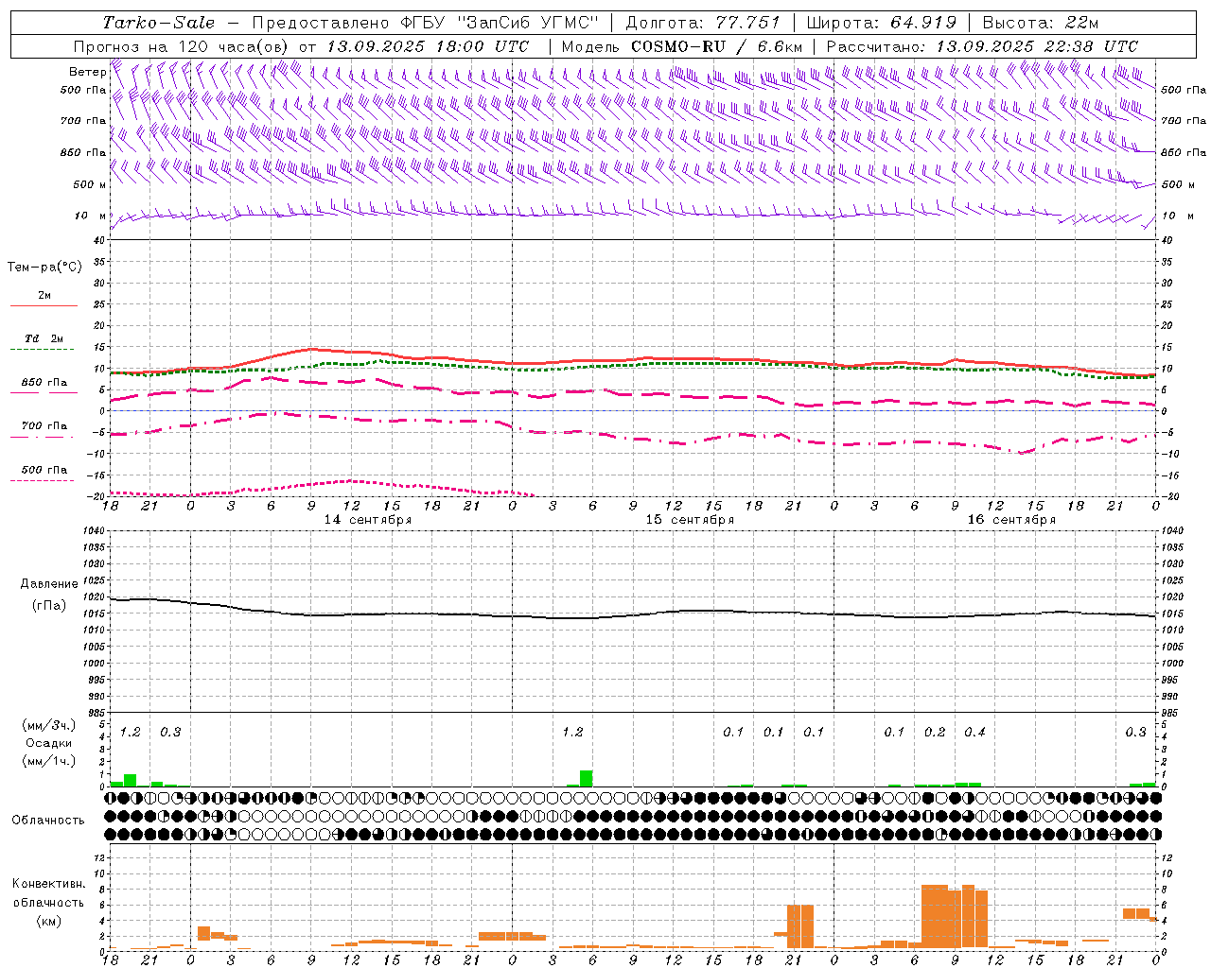Click the "500 м" wind level label on left

[x=90, y=184]
